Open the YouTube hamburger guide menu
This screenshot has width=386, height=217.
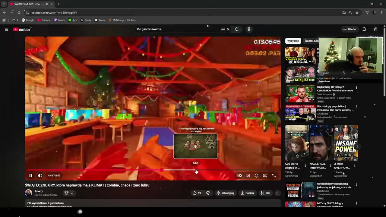(x=6, y=29)
